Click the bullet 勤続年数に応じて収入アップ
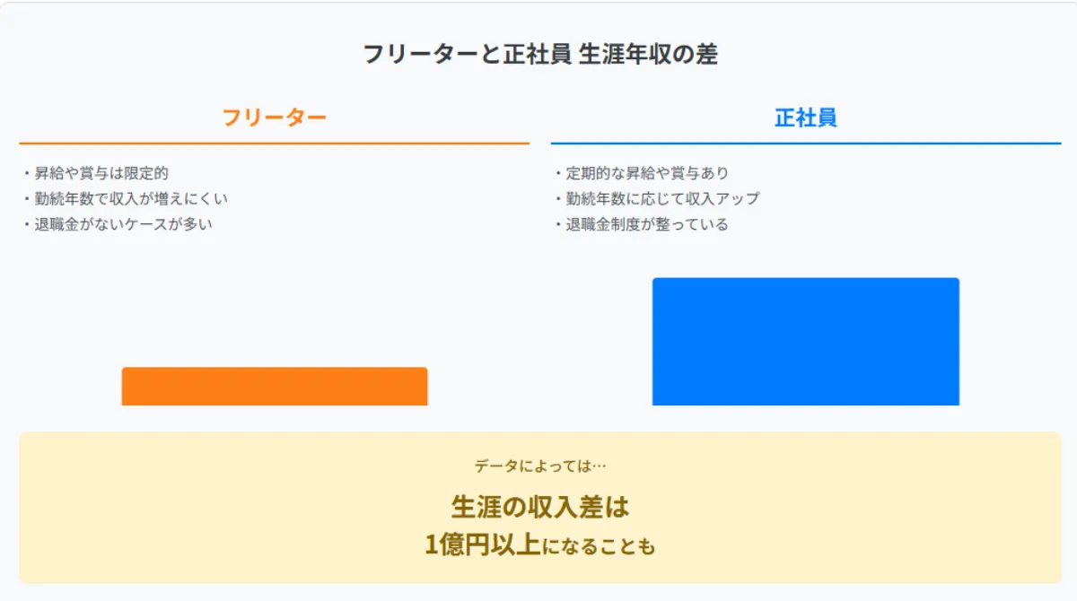Image resolution: width=1077 pixels, height=601 pixels. pos(661,198)
